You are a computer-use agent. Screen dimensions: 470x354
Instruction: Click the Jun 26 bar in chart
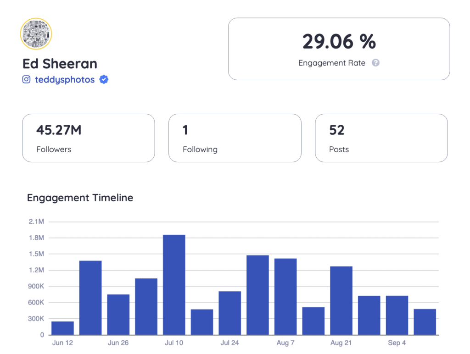coord(118,315)
